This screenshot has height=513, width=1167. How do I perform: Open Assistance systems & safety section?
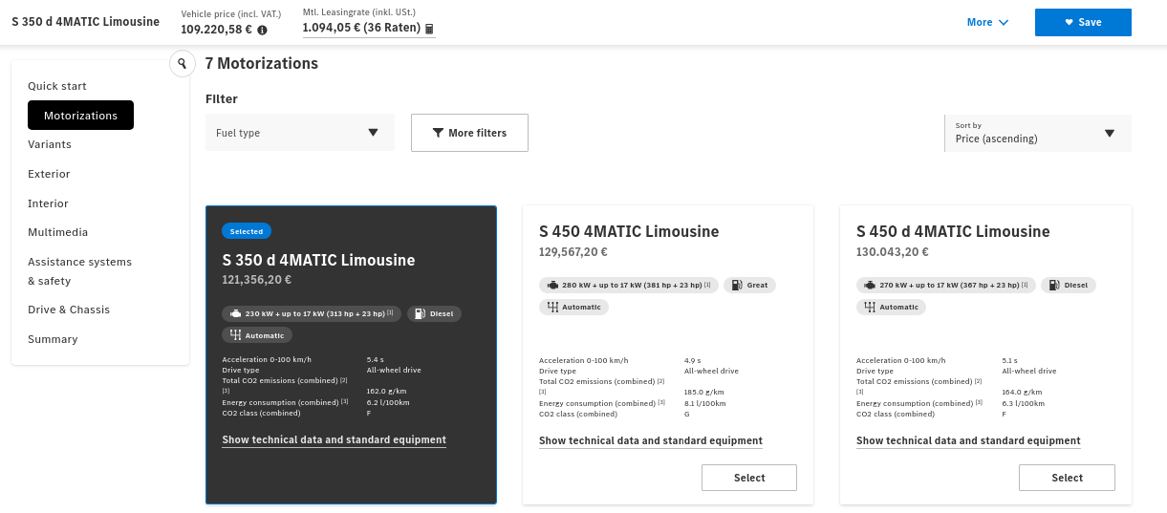[80, 271]
